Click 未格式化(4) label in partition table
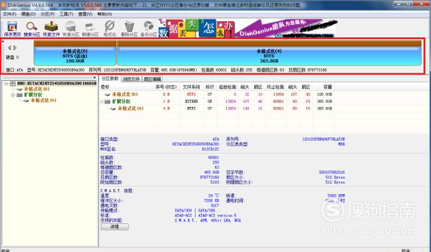Viewport: 431px width, 252px height. click(131, 109)
